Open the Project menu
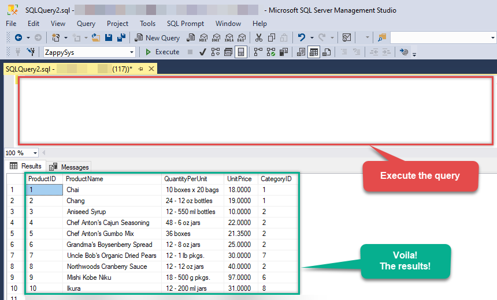497x300 pixels. point(117,24)
